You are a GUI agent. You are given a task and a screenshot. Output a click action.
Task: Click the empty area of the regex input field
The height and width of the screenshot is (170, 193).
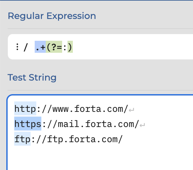coord(133,47)
